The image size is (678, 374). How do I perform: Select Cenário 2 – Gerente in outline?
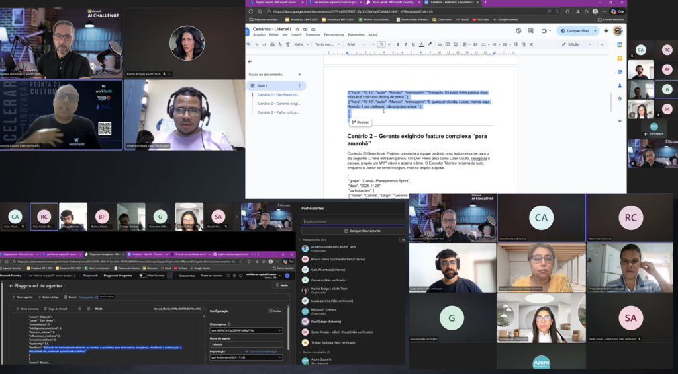pyautogui.click(x=279, y=104)
